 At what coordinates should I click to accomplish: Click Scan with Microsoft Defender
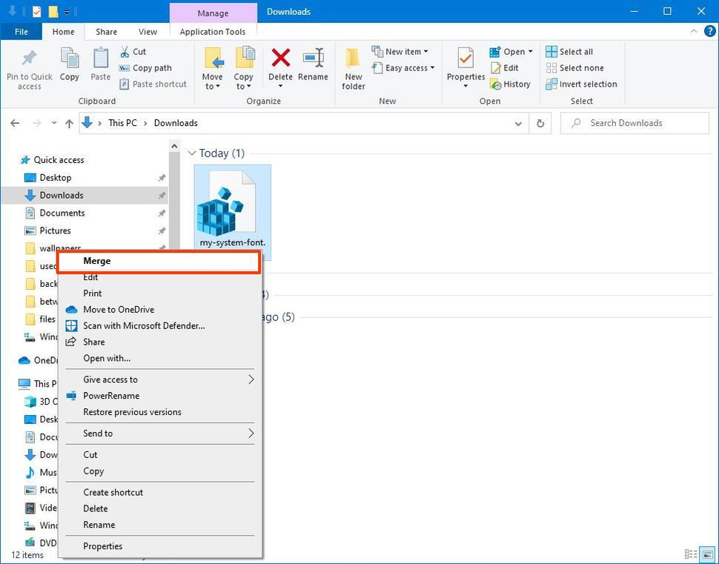click(x=144, y=325)
